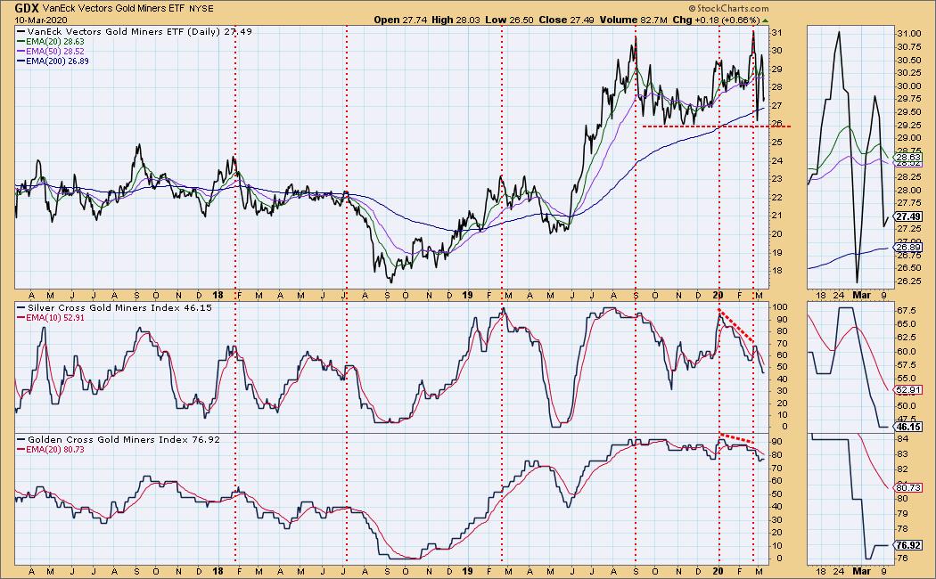Click the boxed 80.73 value tag

pyautogui.click(x=908, y=488)
